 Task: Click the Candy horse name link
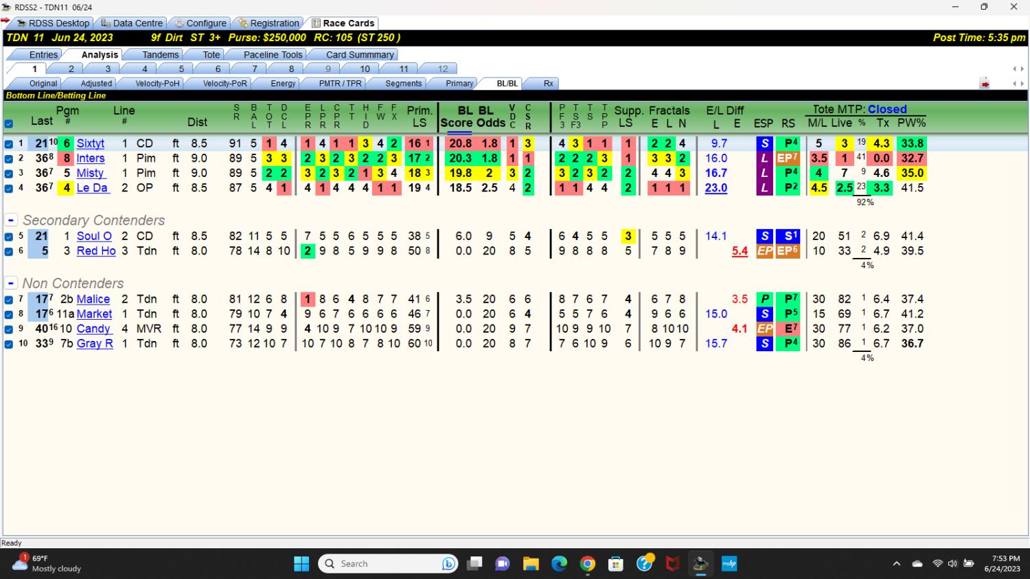coord(93,329)
